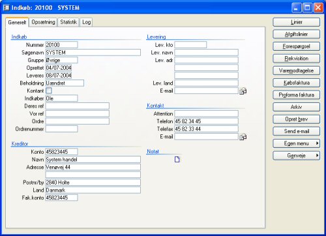Click the Send e-mail button
326x236 pixels.
tap(297, 131)
